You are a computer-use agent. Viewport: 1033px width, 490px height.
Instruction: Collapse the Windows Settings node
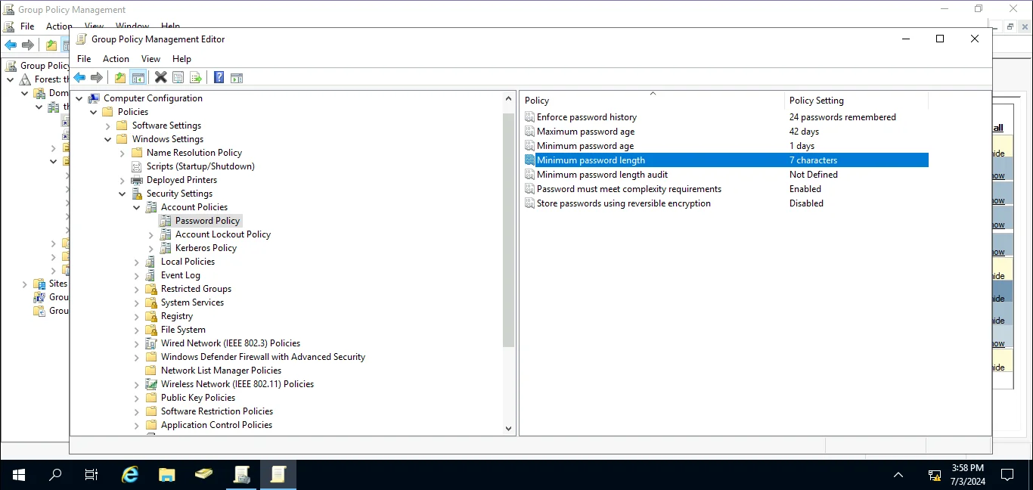tap(107, 139)
